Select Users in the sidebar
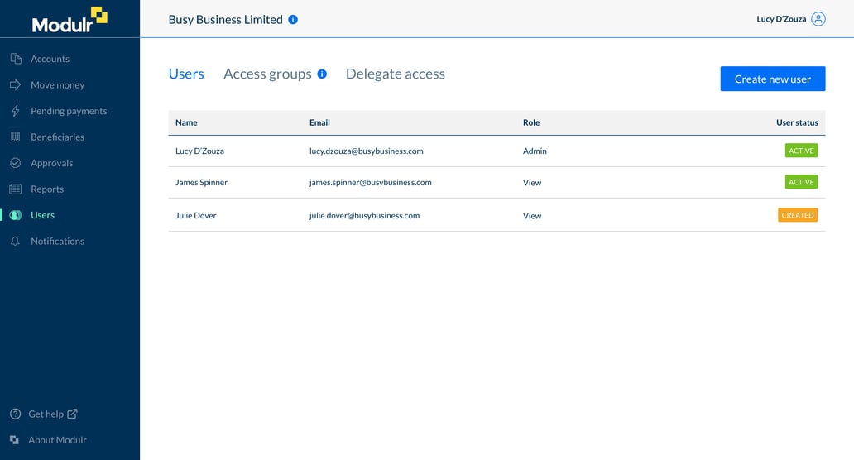The width and height of the screenshot is (854, 460). tap(42, 215)
